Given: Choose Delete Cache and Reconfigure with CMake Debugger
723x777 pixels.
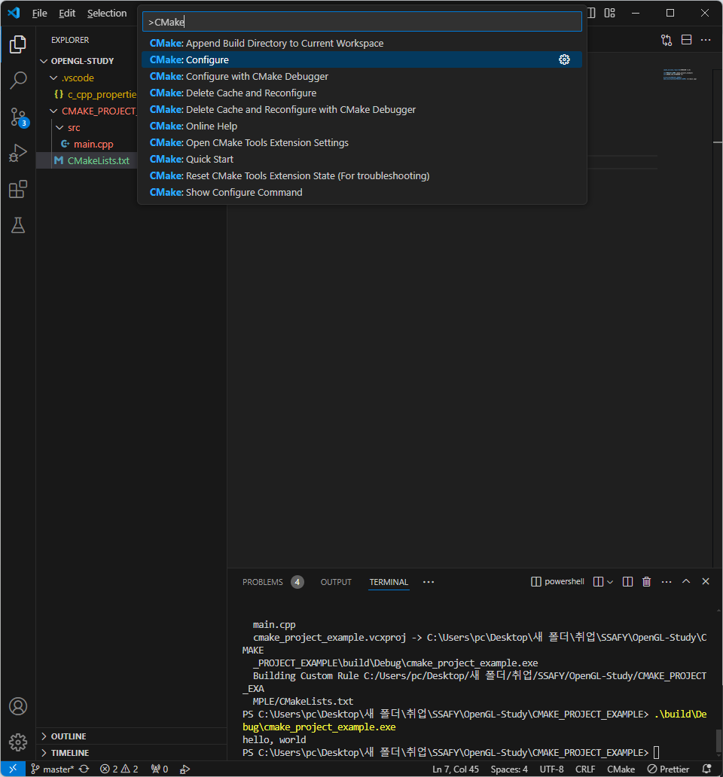Looking at the screenshot, I should 361,109.
